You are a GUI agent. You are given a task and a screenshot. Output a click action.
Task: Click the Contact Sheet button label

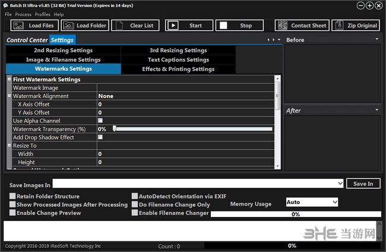click(308, 26)
